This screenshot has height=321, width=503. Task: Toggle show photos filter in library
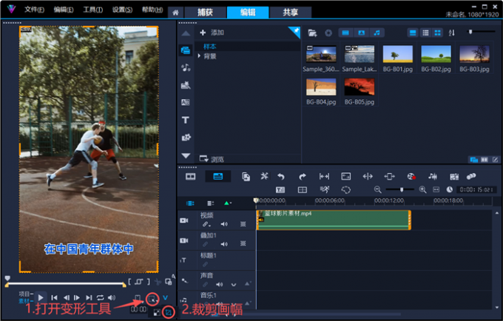[361, 33]
